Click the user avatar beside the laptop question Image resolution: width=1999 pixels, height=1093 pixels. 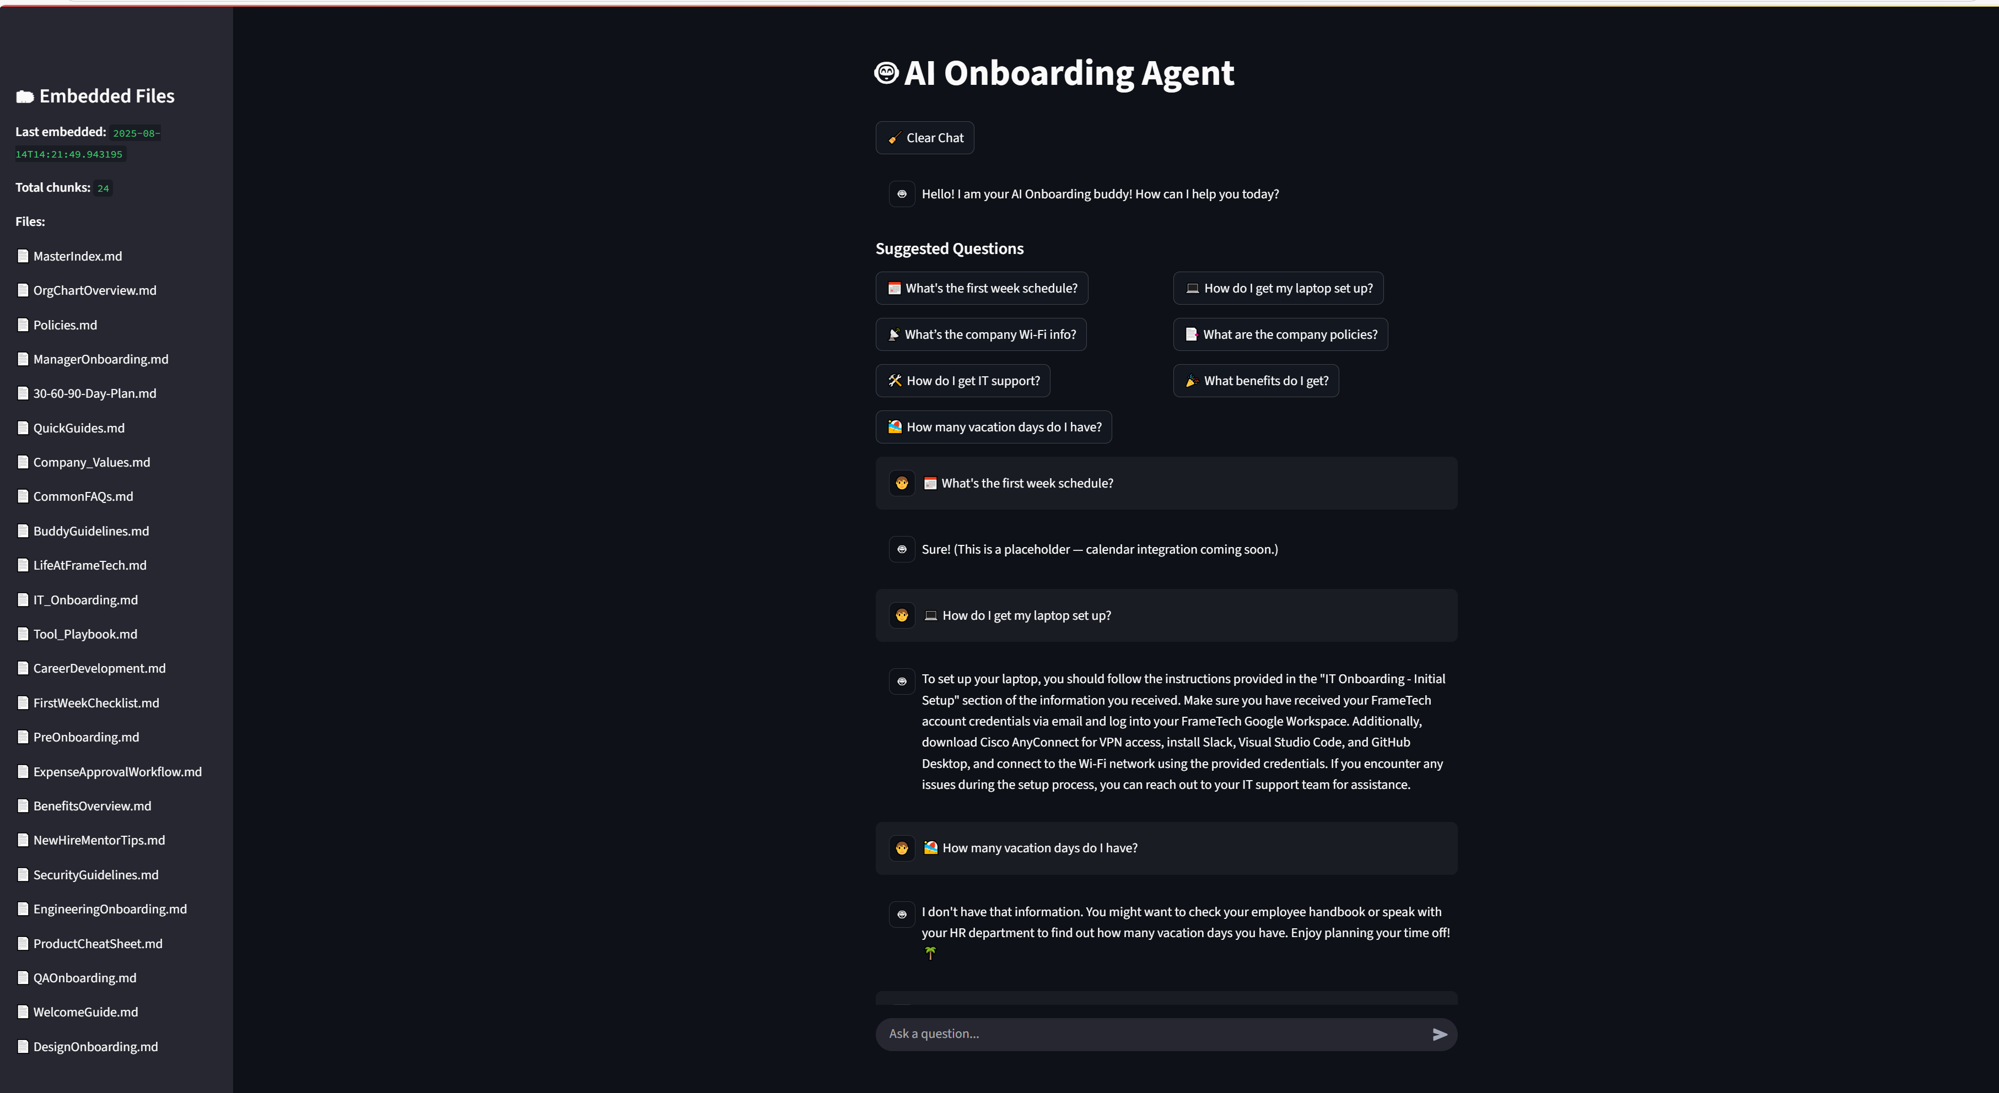pos(901,615)
